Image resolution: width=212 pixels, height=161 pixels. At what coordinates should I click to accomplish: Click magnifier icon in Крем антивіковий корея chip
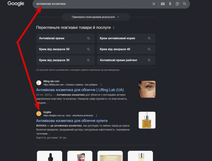click(x=149, y=38)
